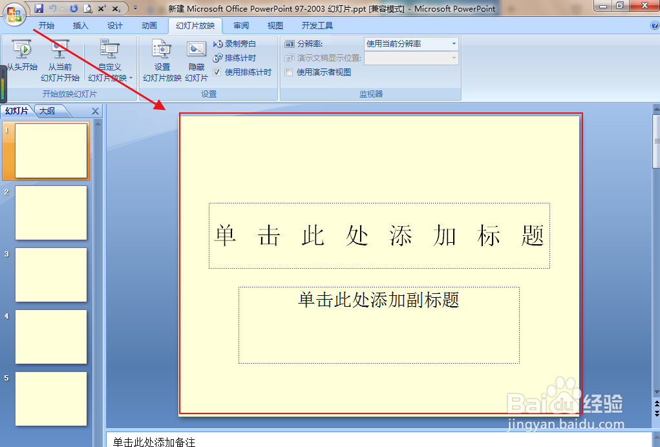Apply superscript from quick access toolbar

(x=102, y=8)
